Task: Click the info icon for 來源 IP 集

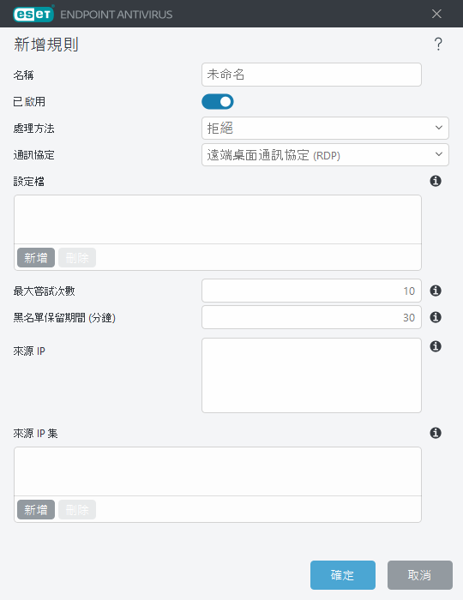Action: (x=436, y=433)
